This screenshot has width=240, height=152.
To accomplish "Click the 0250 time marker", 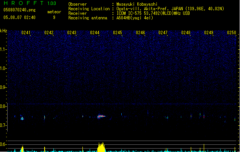I will coord(232,33).
